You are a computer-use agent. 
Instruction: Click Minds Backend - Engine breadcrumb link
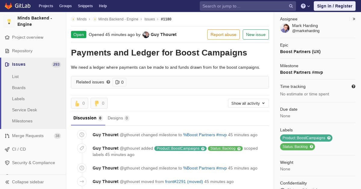[118, 19]
